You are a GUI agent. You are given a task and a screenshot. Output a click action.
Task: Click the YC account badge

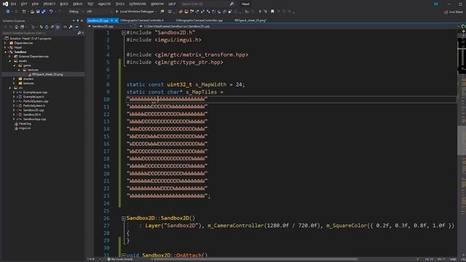pos(436,4)
